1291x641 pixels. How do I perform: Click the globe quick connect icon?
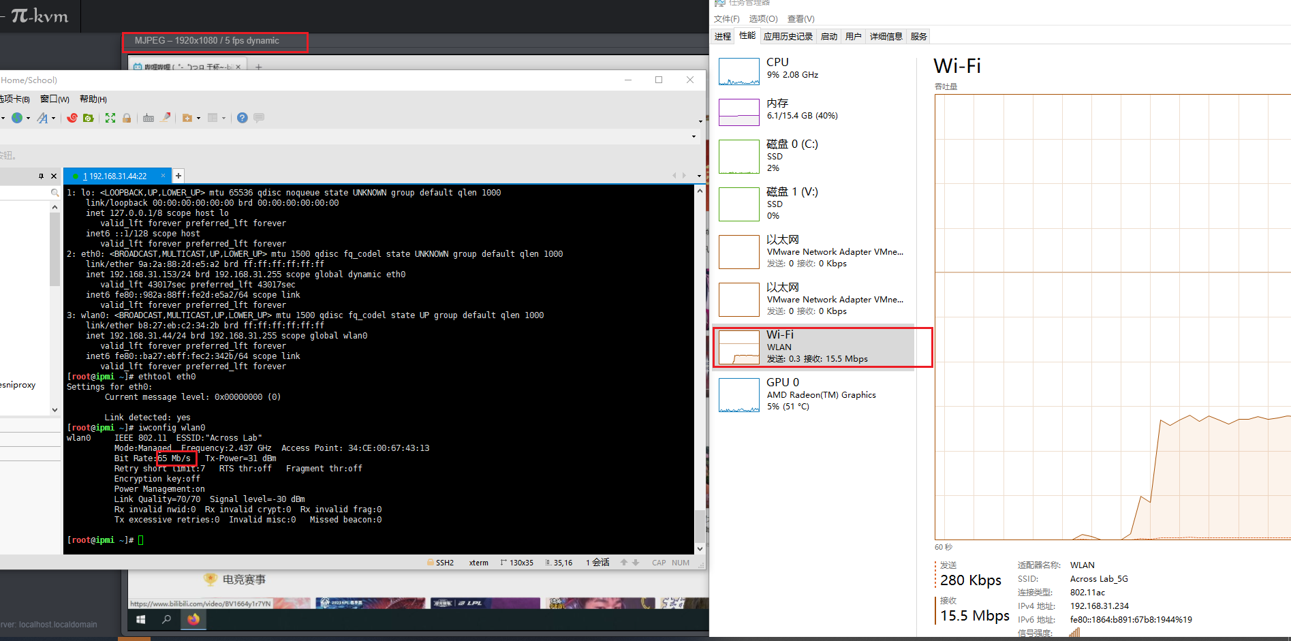coord(16,118)
